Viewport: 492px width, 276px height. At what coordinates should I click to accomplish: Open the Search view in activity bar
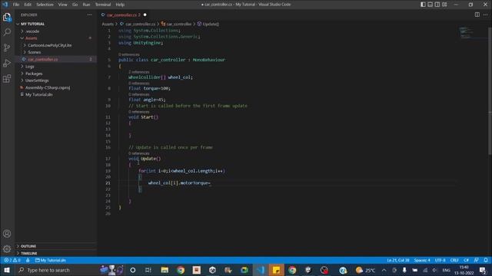coord(7,32)
